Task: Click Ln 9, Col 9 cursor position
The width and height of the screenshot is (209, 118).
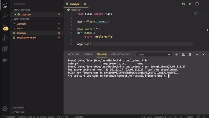Action: click(x=146, y=117)
